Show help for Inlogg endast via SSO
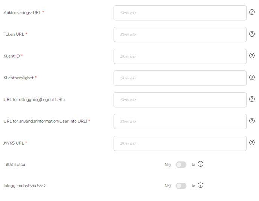Screen dimensions: 259x201 200,185
